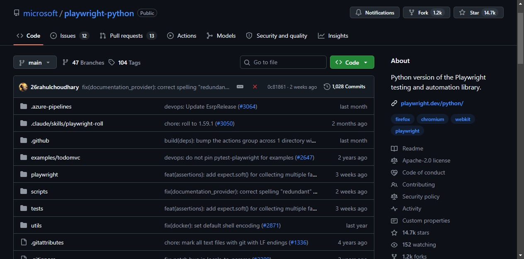Open the scripts folder
Image resolution: width=524 pixels, height=259 pixels.
39,191
